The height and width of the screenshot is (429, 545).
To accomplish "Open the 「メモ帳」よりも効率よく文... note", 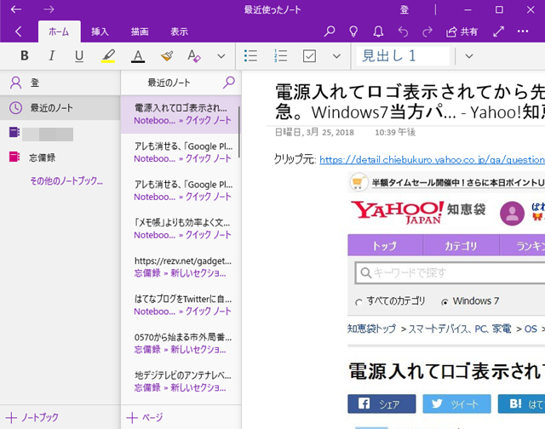I will tap(181, 229).
